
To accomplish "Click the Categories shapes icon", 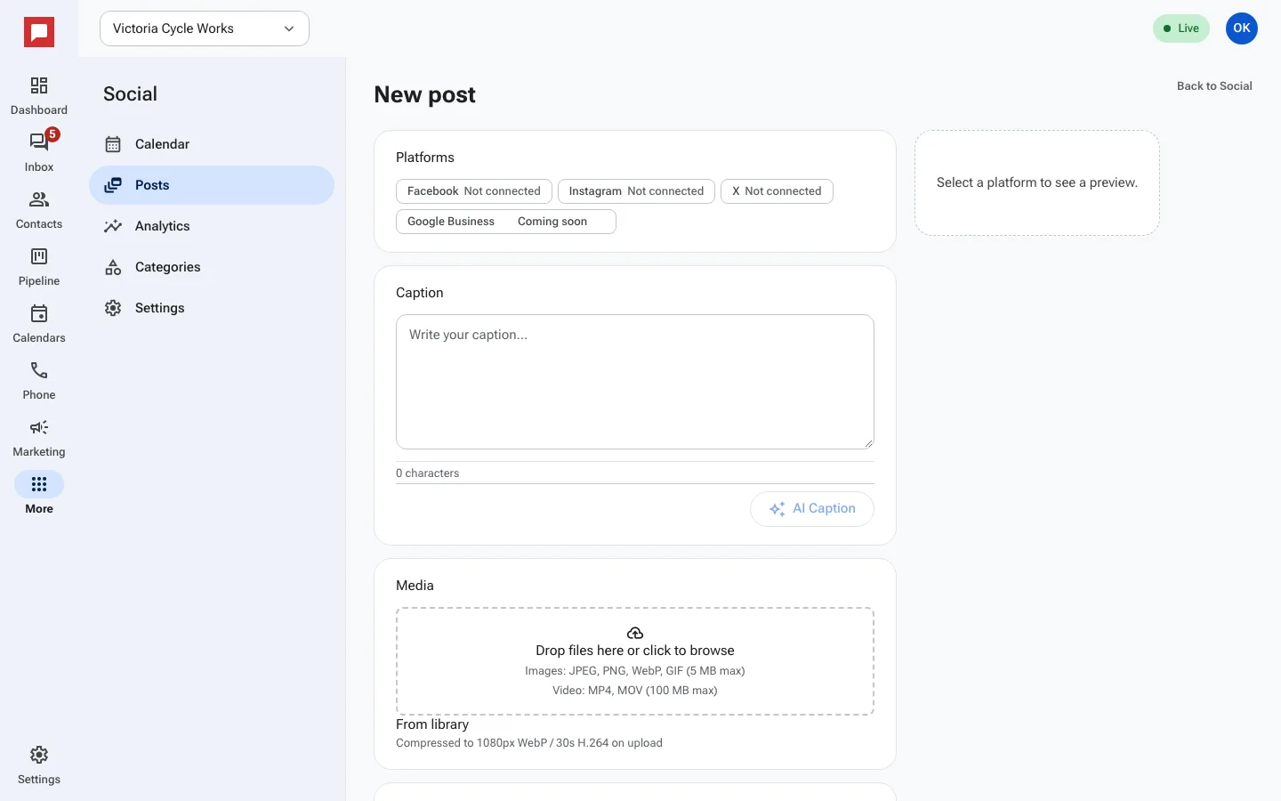I will (113, 267).
